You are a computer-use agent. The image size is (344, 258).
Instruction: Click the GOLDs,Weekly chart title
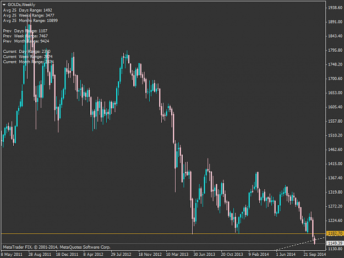coord(21,4)
